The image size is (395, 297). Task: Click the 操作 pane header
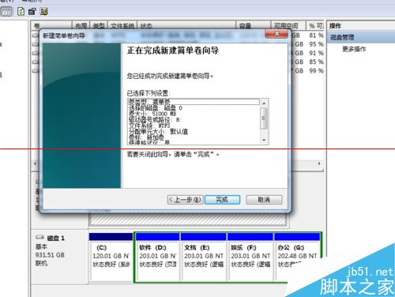pyautogui.click(x=335, y=26)
